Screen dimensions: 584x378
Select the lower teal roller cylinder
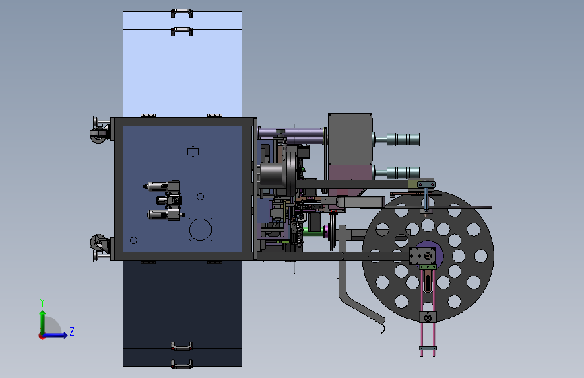[x=403, y=173]
